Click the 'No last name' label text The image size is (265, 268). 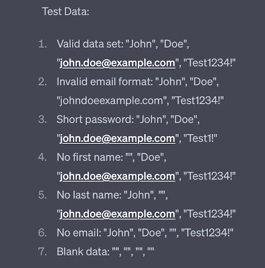click(x=89, y=195)
